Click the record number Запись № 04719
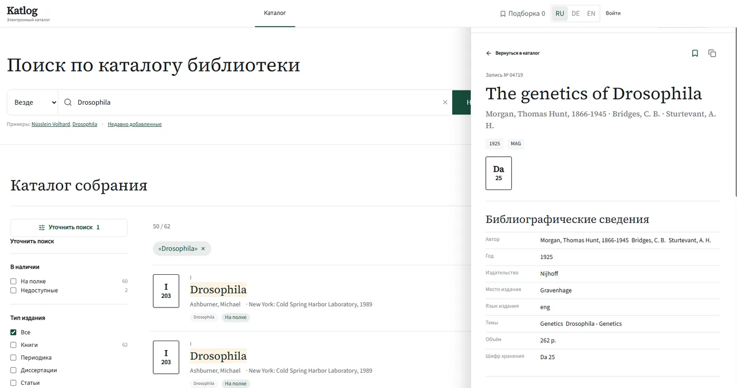 (504, 75)
